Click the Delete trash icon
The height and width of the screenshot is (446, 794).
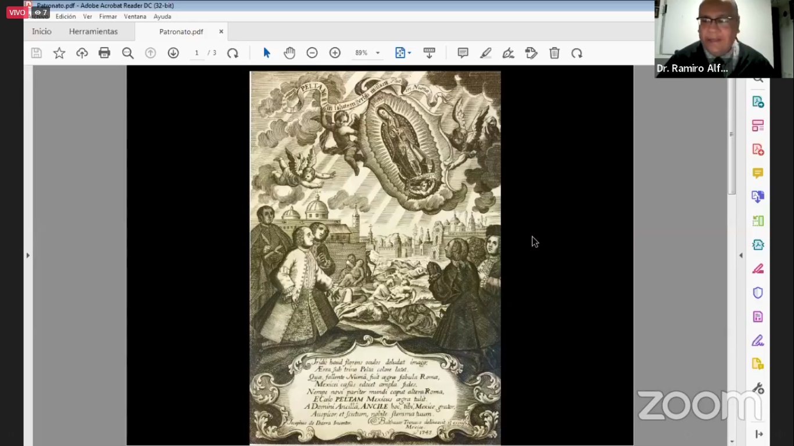[555, 53]
